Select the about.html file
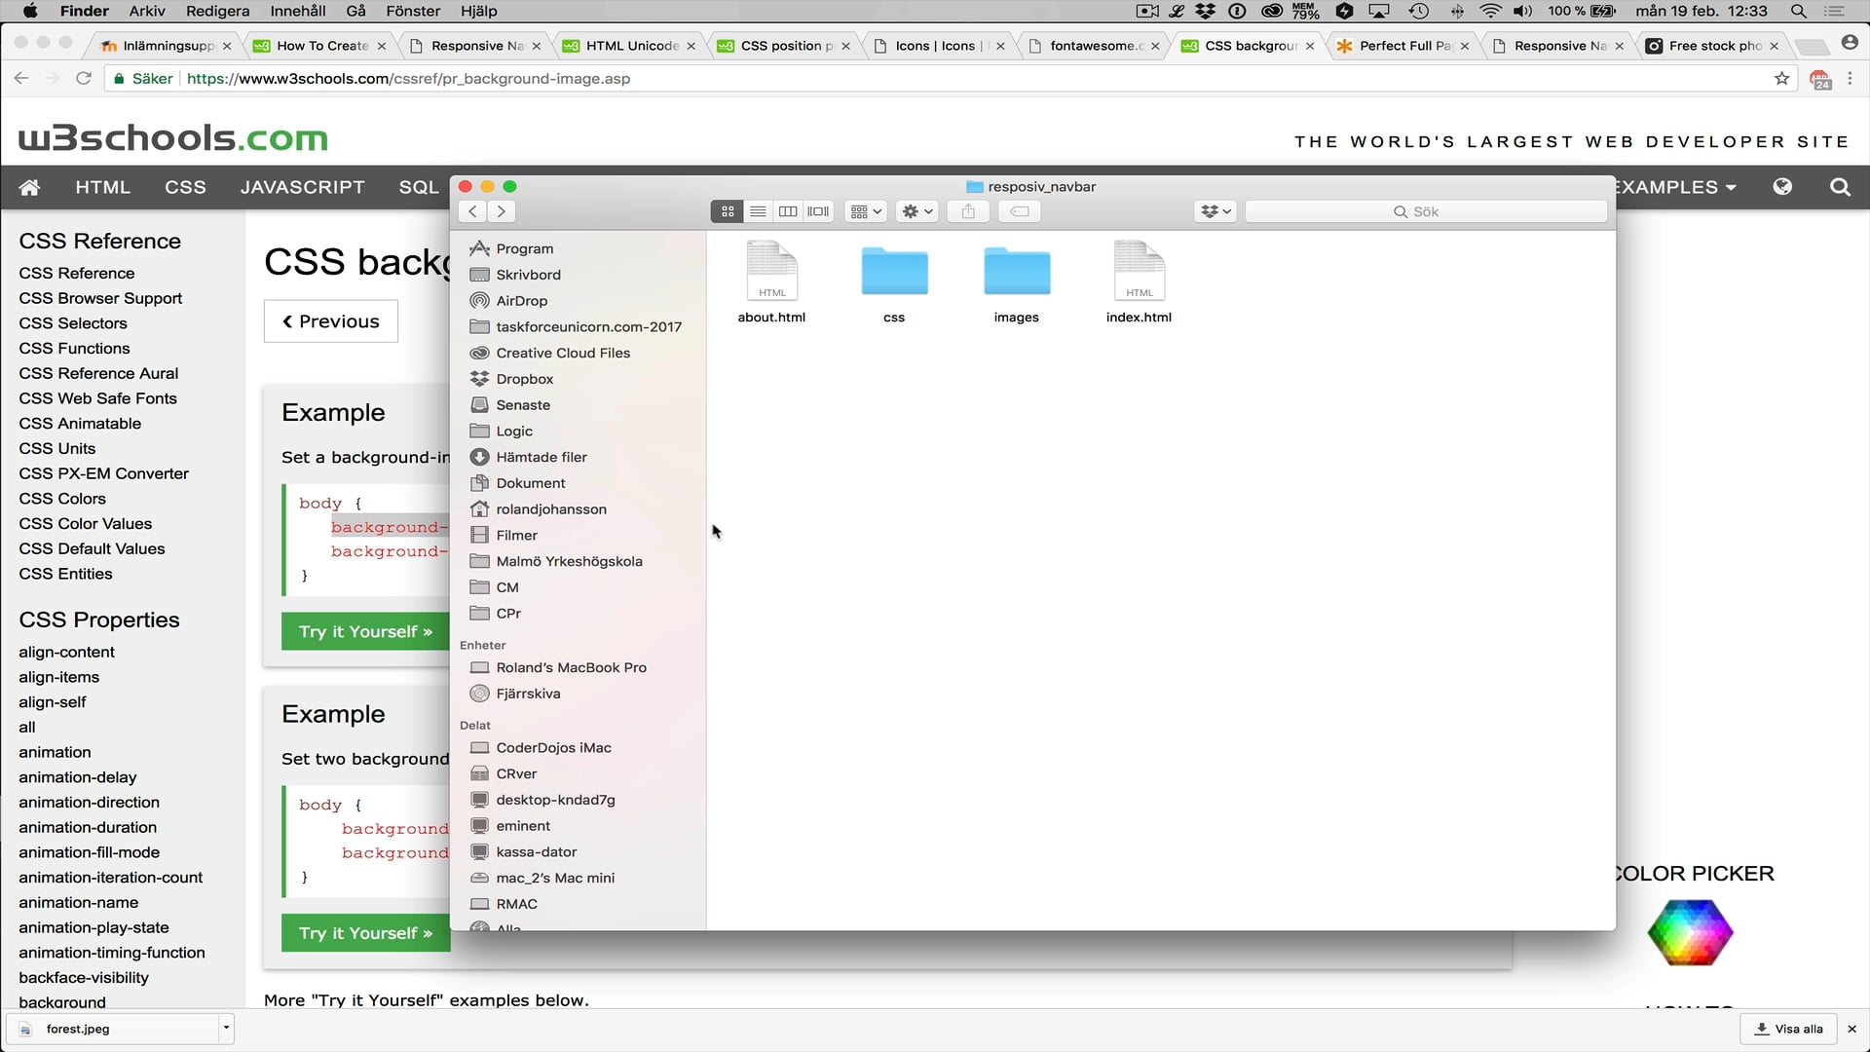Image resolution: width=1870 pixels, height=1052 pixels. click(x=771, y=282)
